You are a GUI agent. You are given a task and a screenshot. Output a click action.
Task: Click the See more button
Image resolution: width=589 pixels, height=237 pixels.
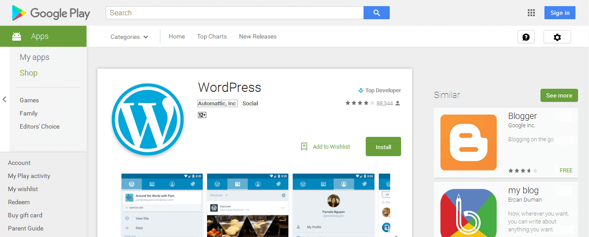[x=559, y=95]
